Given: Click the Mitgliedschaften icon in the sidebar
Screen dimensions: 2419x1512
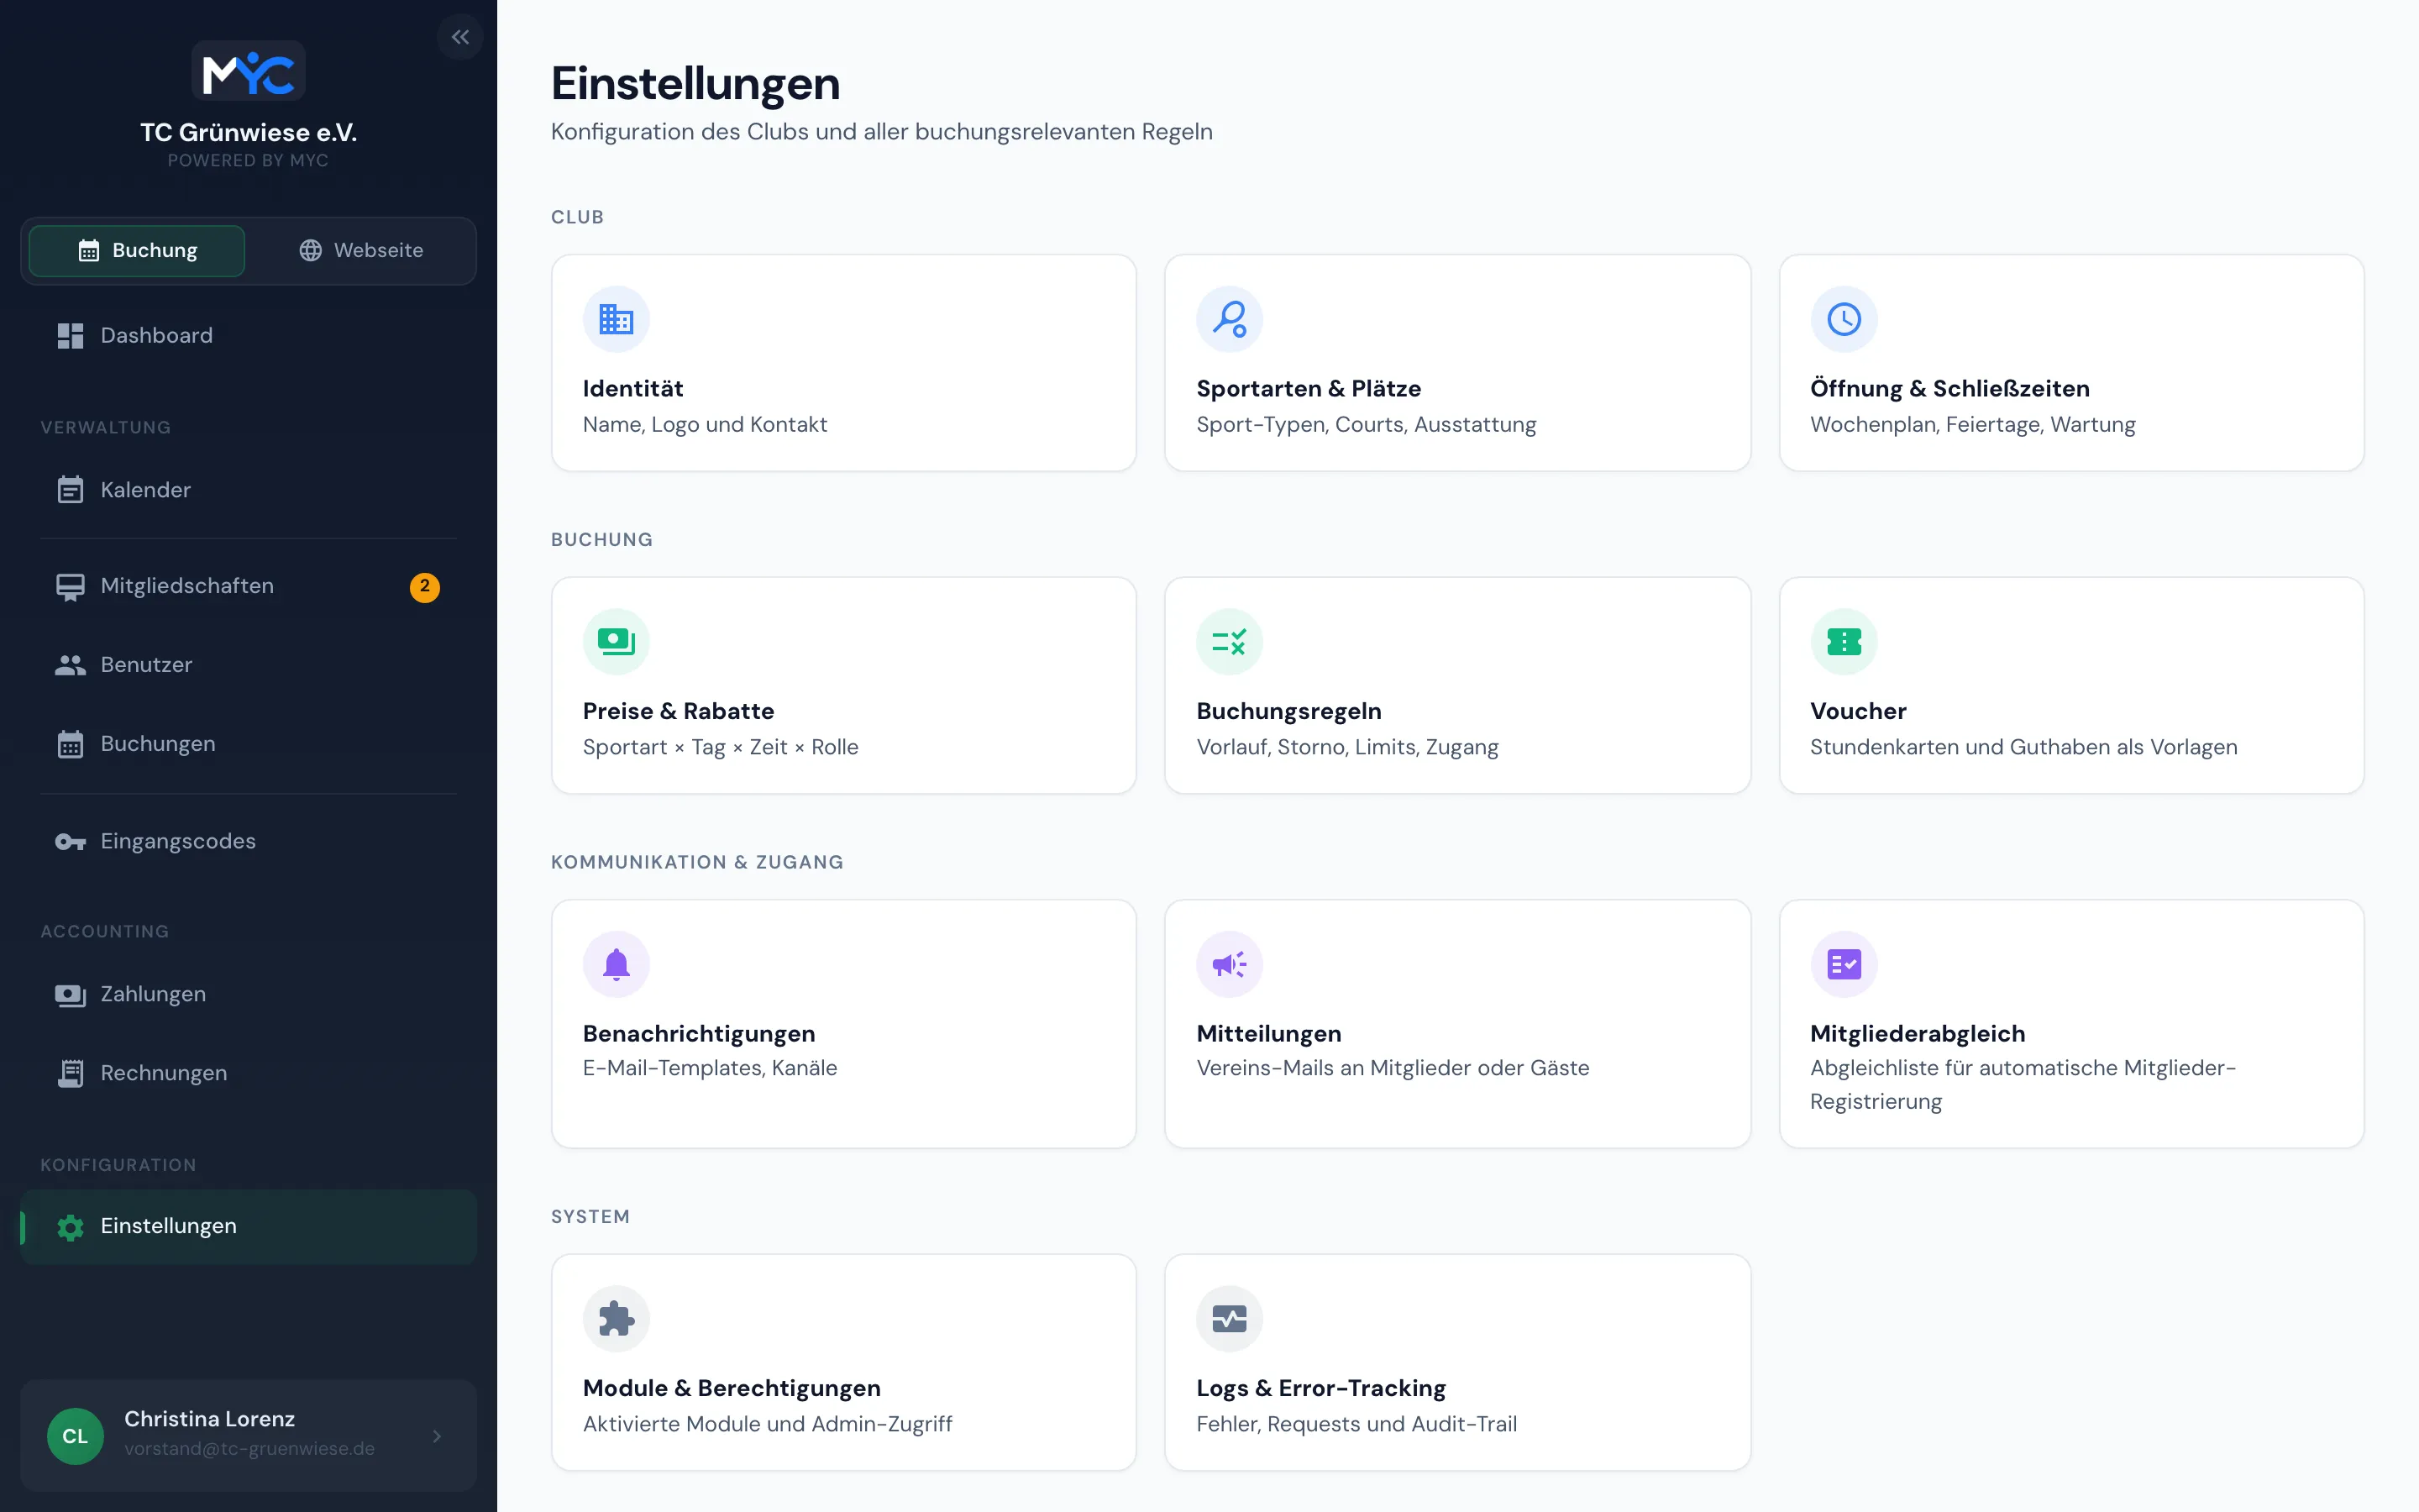Looking at the screenshot, I should (x=70, y=587).
